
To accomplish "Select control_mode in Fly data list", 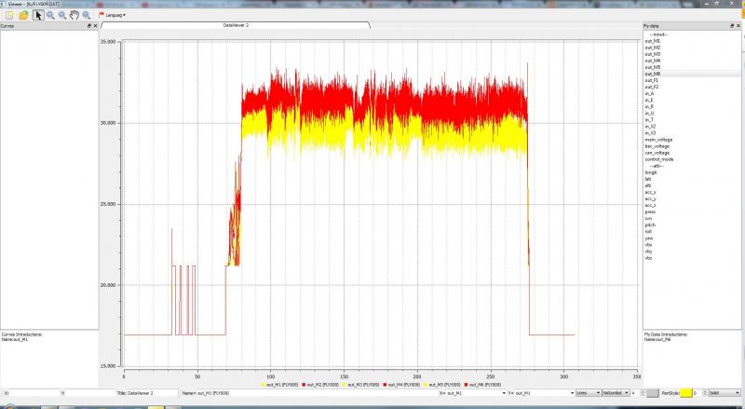I will [x=659, y=160].
